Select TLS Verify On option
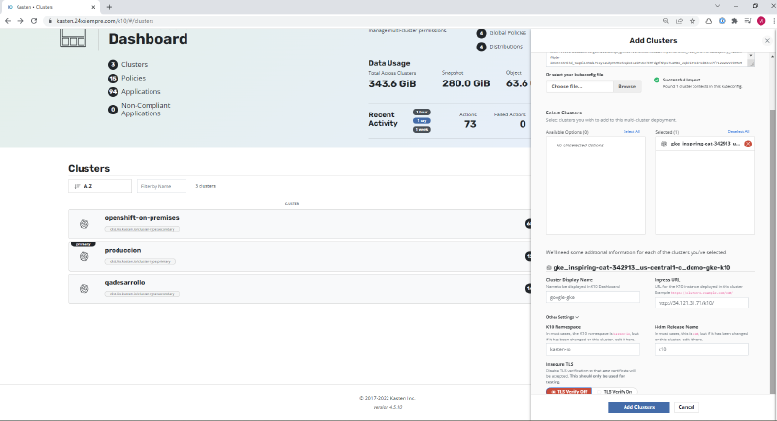Screen dimensions: 777x421 click(x=615, y=391)
